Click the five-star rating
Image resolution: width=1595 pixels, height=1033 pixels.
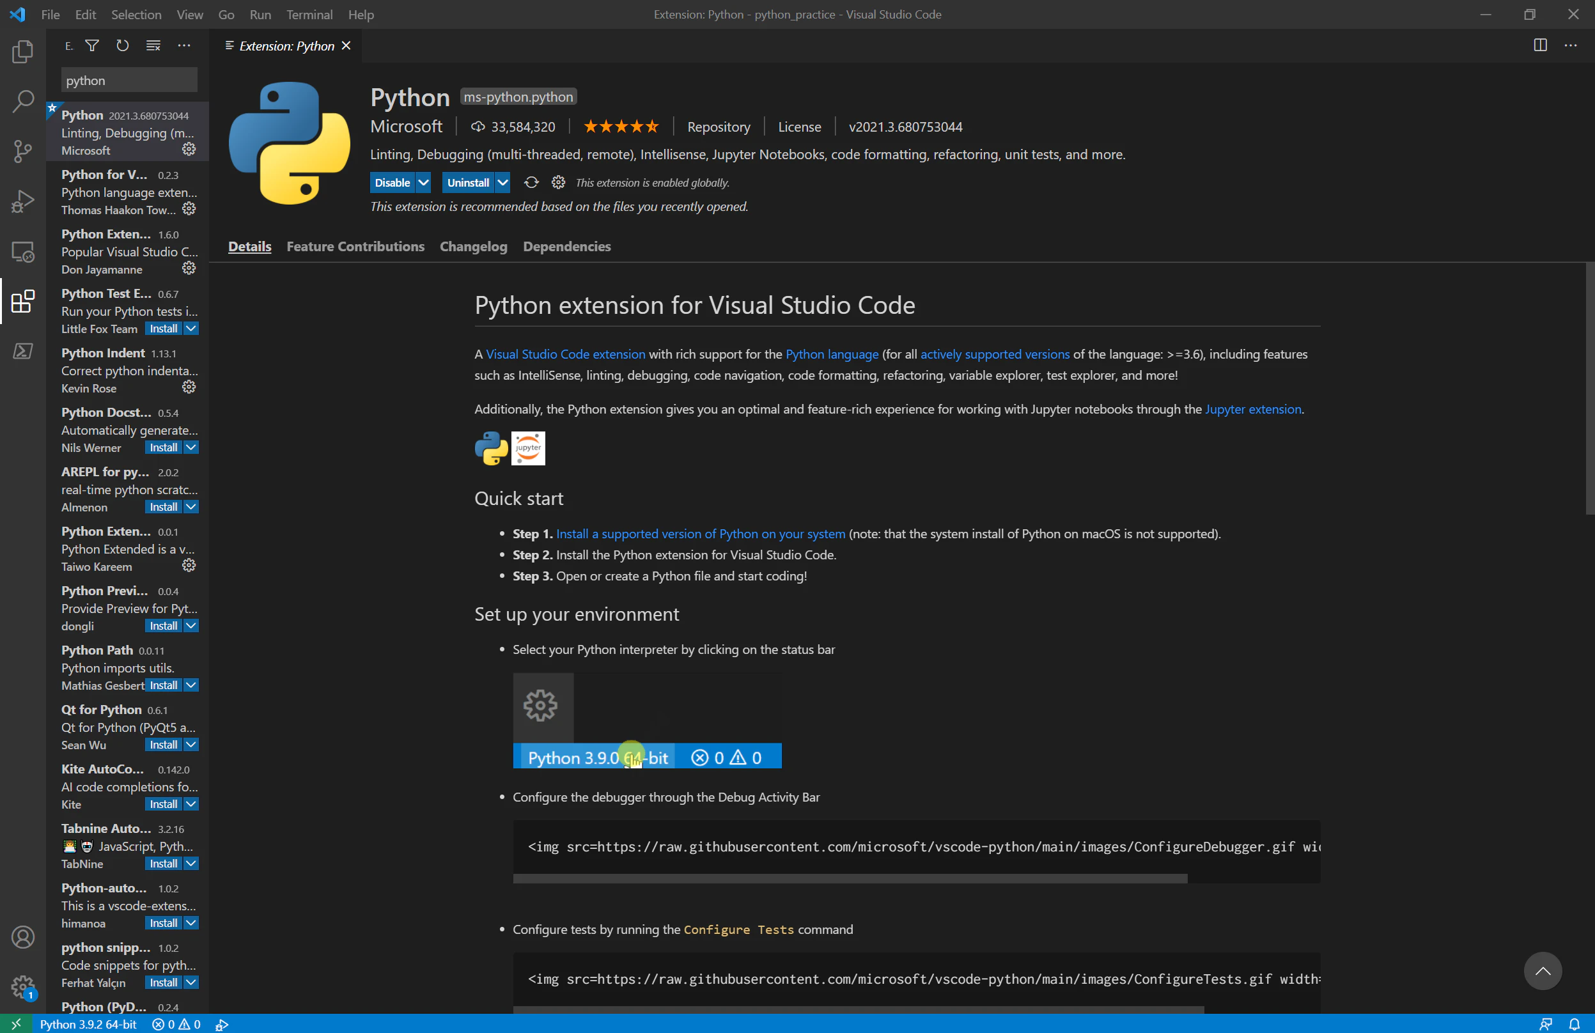621,127
